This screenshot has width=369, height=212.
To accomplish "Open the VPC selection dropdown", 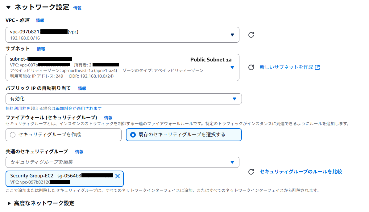I will click(232, 35).
